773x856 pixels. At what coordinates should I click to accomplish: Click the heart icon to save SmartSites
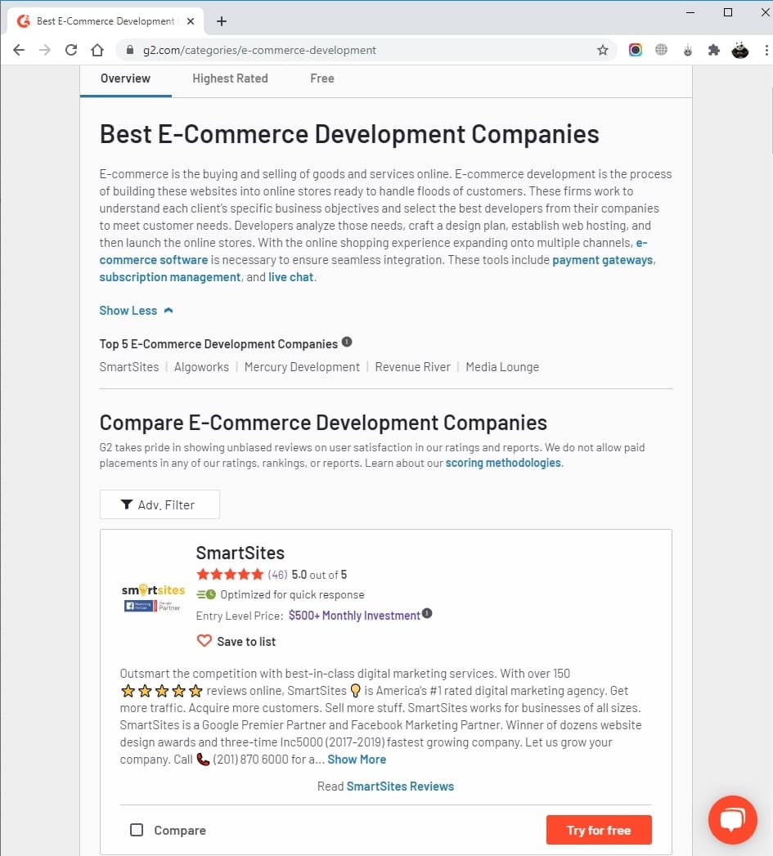tap(204, 640)
